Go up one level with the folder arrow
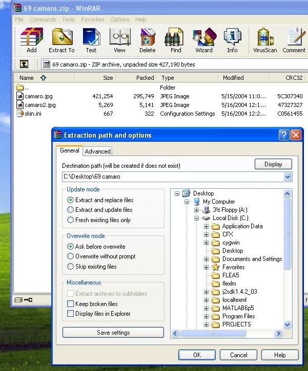This screenshot has width=308, height=371. (24, 64)
